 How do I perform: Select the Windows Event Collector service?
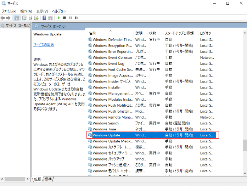coord(152,57)
